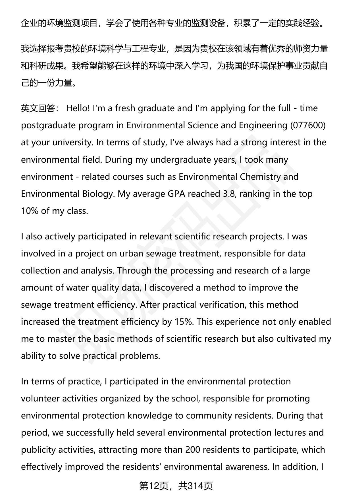
Task: Click the phrase "at your university"
Action: 57,143
